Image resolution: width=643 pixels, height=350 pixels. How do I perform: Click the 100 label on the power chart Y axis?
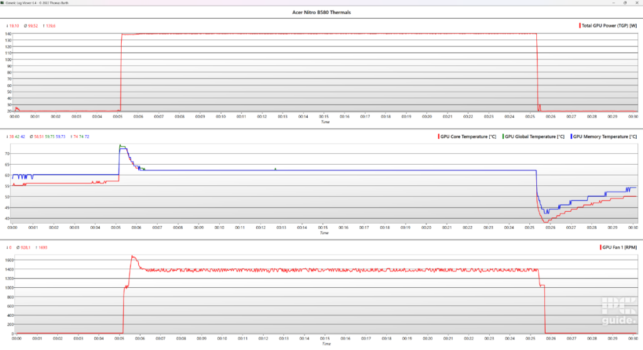click(8, 60)
